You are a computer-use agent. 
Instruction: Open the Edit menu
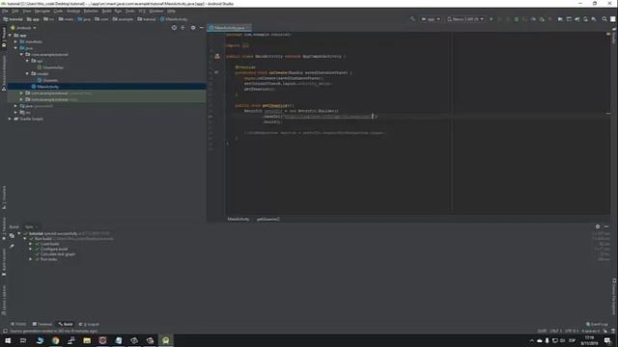coord(15,11)
